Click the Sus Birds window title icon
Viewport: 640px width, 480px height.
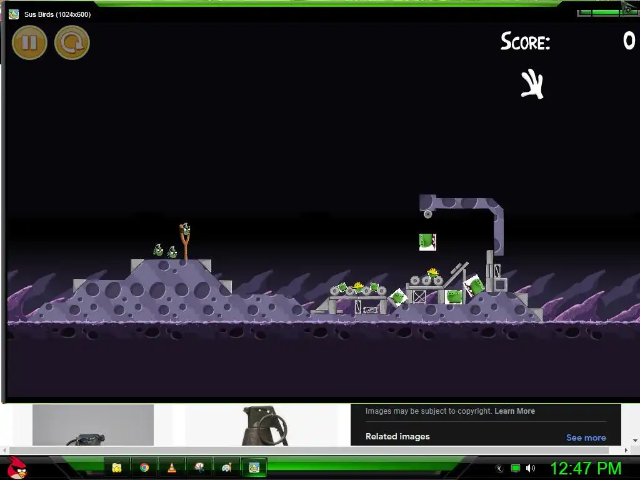14,14
